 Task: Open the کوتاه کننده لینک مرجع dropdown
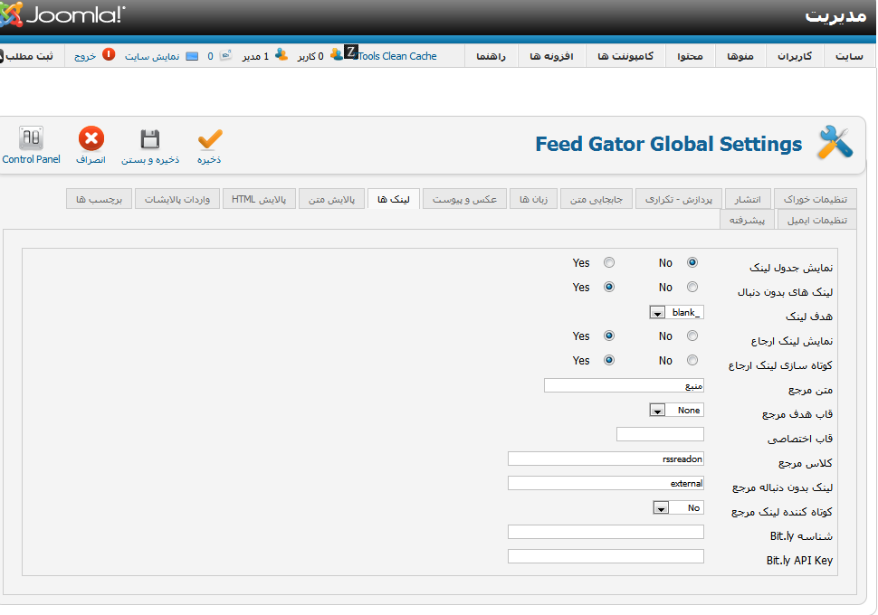point(678,507)
